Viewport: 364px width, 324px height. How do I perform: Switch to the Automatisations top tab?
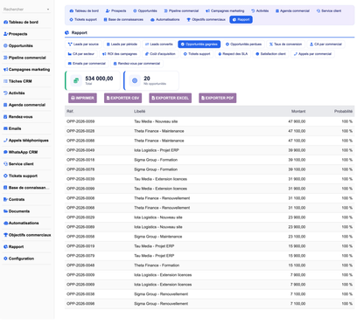click(165, 19)
